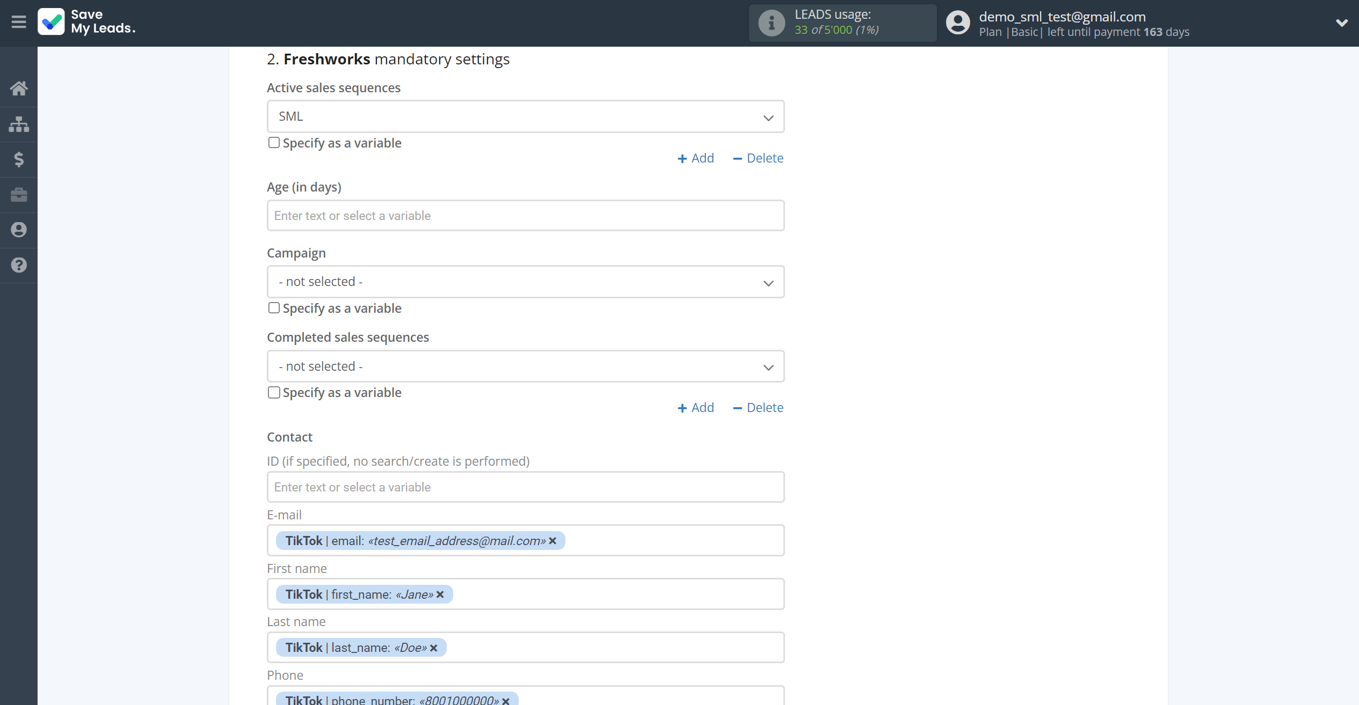Toggle 'Specify as a variable' for Completed sales sequences
Image resolution: width=1359 pixels, height=705 pixels.
point(273,392)
